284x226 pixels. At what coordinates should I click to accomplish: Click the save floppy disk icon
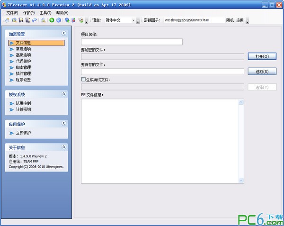click(x=21, y=20)
